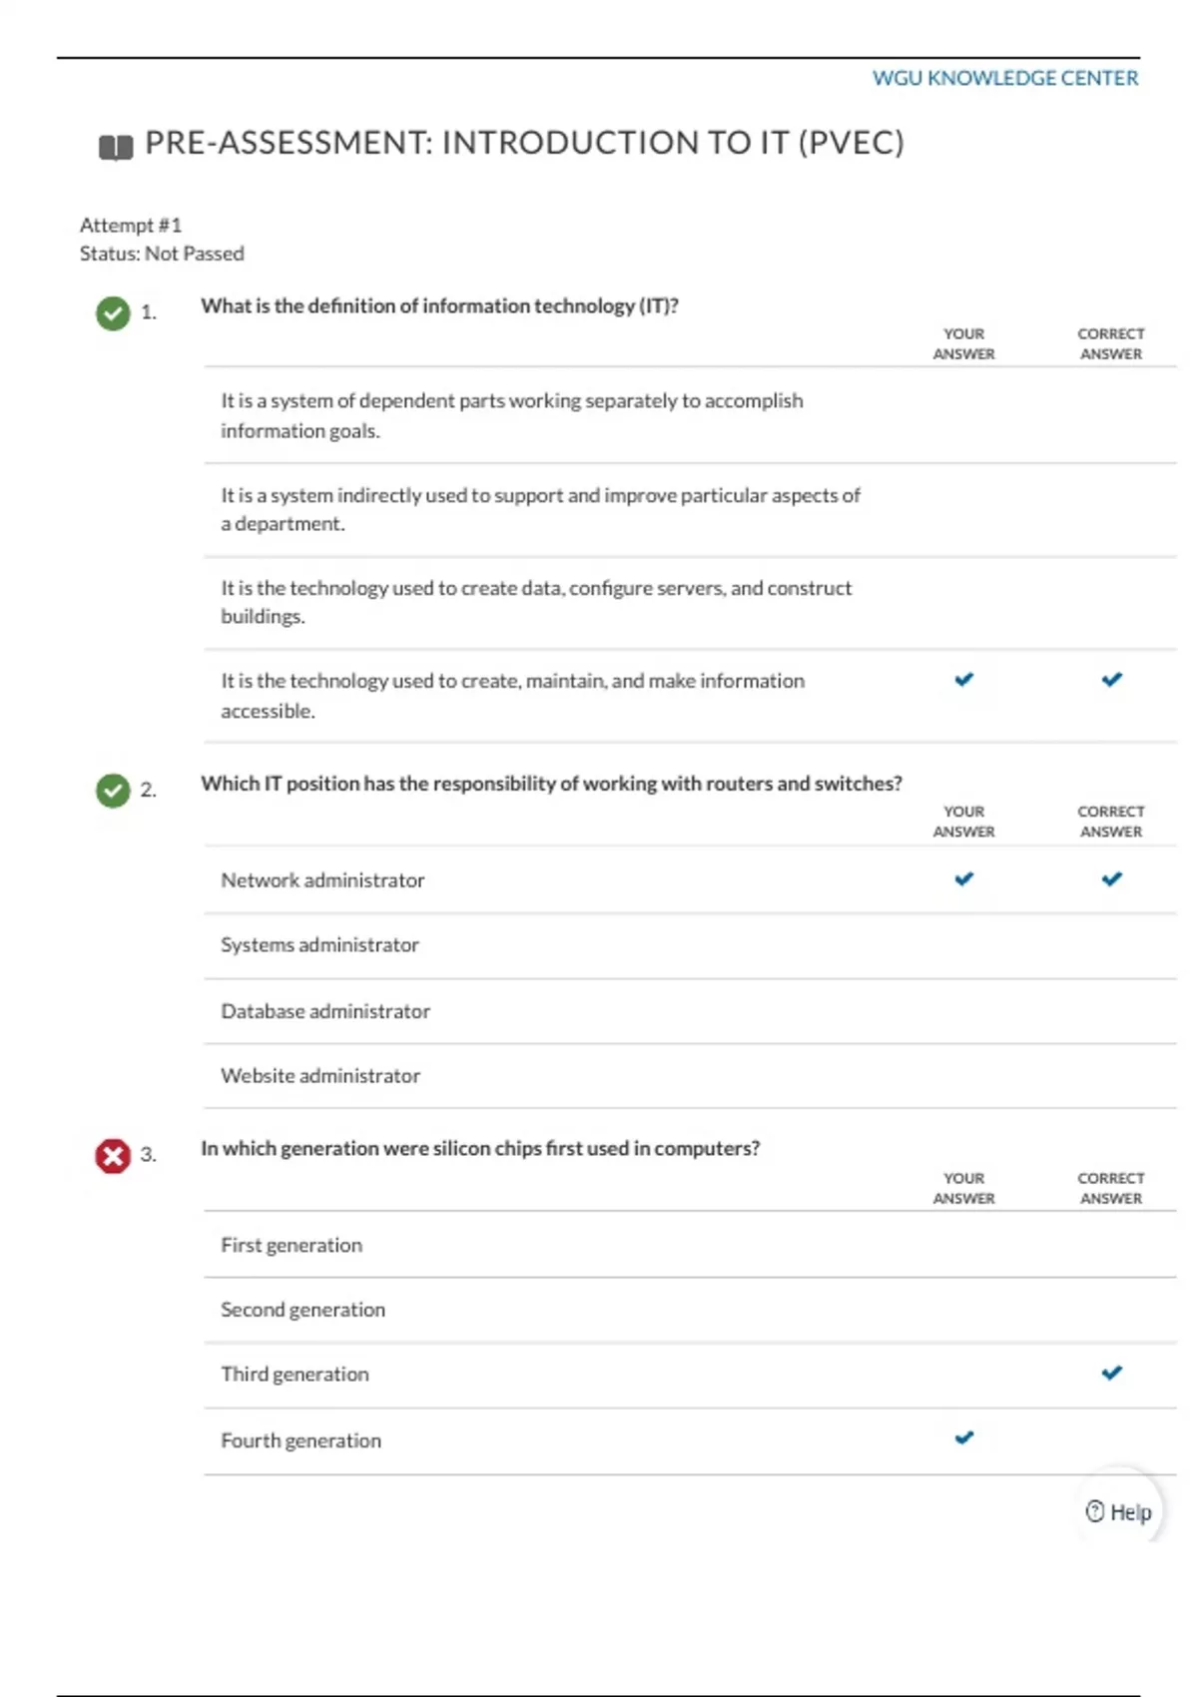This screenshot has width=1198, height=1697.
Task: Click the green correct icon for question 1
Action: (113, 312)
